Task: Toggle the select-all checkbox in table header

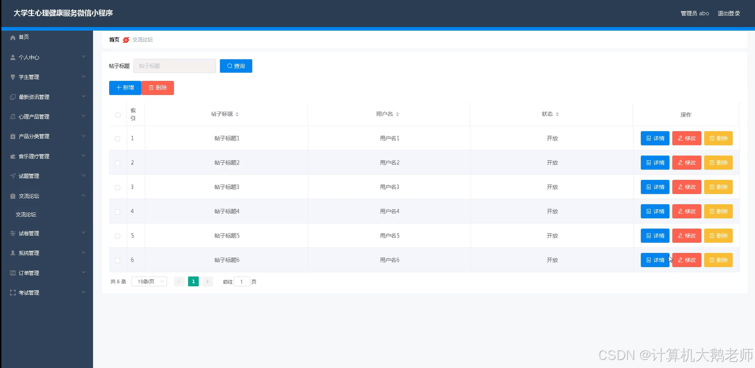Action: 118,115
